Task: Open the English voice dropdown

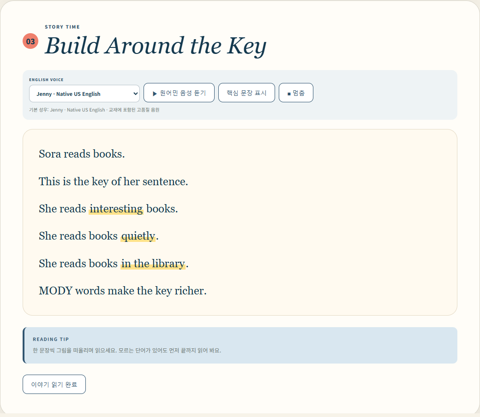Action: click(x=84, y=94)
